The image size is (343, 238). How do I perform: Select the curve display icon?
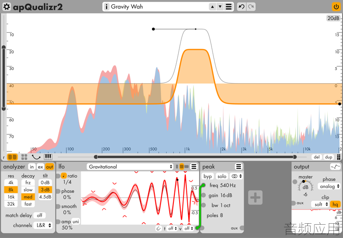tap(36, 157)
